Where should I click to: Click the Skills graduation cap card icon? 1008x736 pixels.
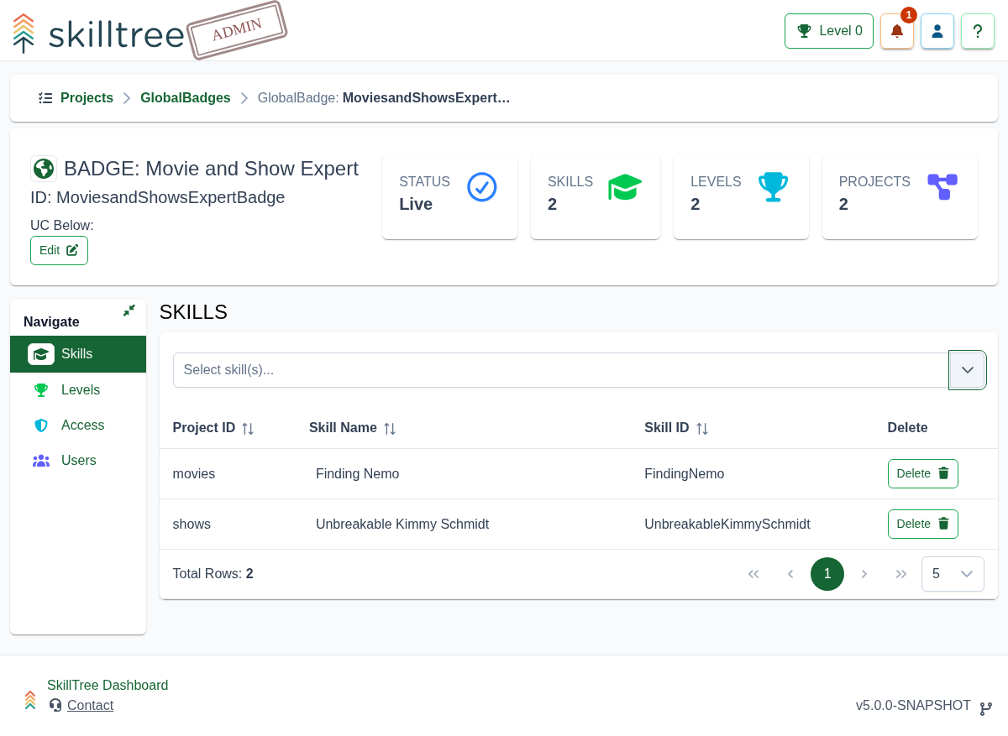click(x=625, y=187)
